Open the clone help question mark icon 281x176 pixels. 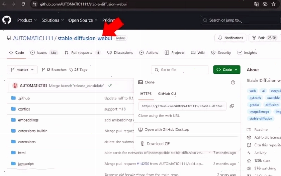pyautogui.click(x=233, y=82)
